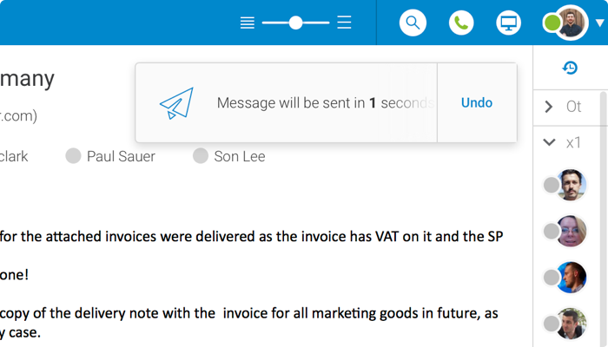
Task: Open search with the magnifier icon
Action: pos(413,23)
